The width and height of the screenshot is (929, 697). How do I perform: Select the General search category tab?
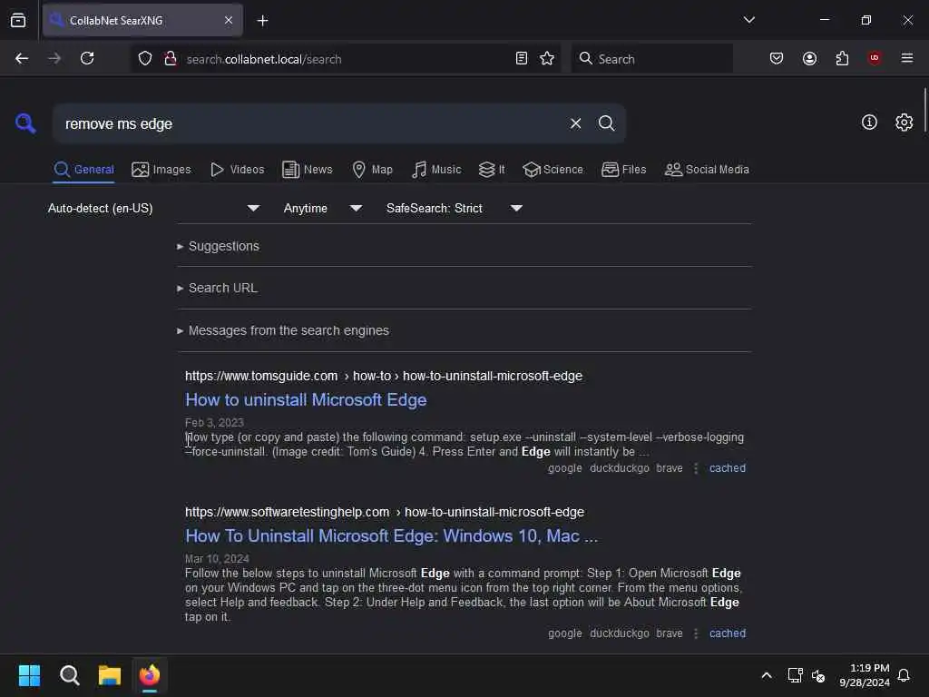click(83, 170)
